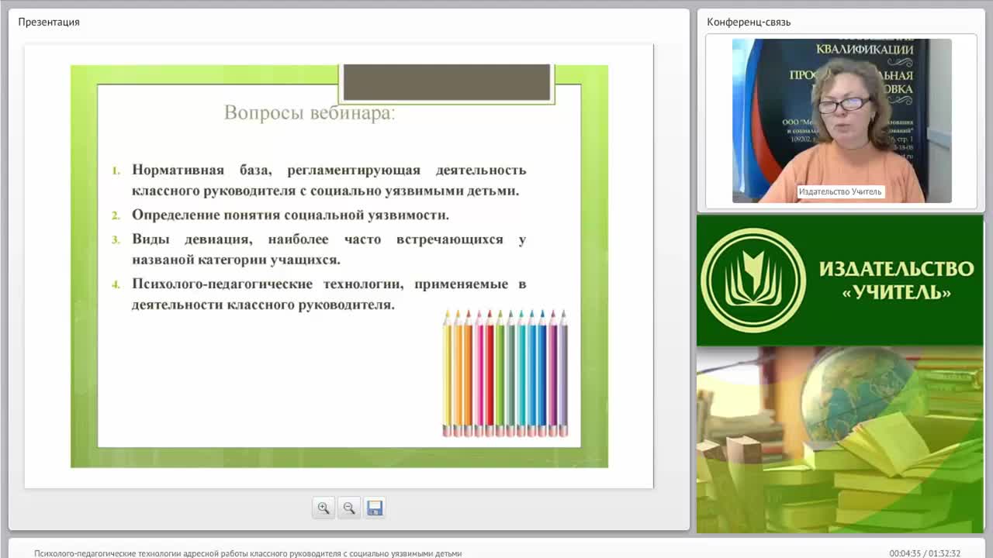This screenshot has width=993, height=558.
Task: Click the colored pencils picture on the slide
Action: pyautogui.click(x=505, y=373)
